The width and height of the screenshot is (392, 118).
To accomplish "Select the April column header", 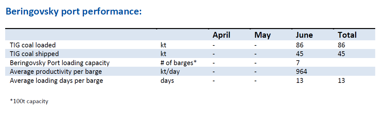I will [221, 35].
